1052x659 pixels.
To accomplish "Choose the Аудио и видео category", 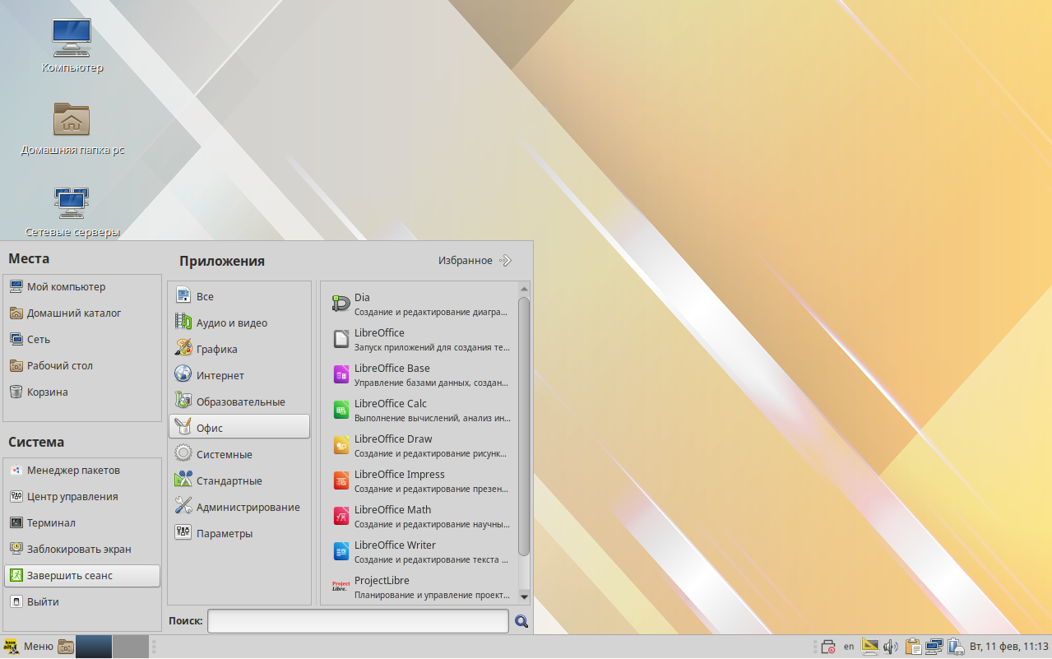I will tap(239, 323).
